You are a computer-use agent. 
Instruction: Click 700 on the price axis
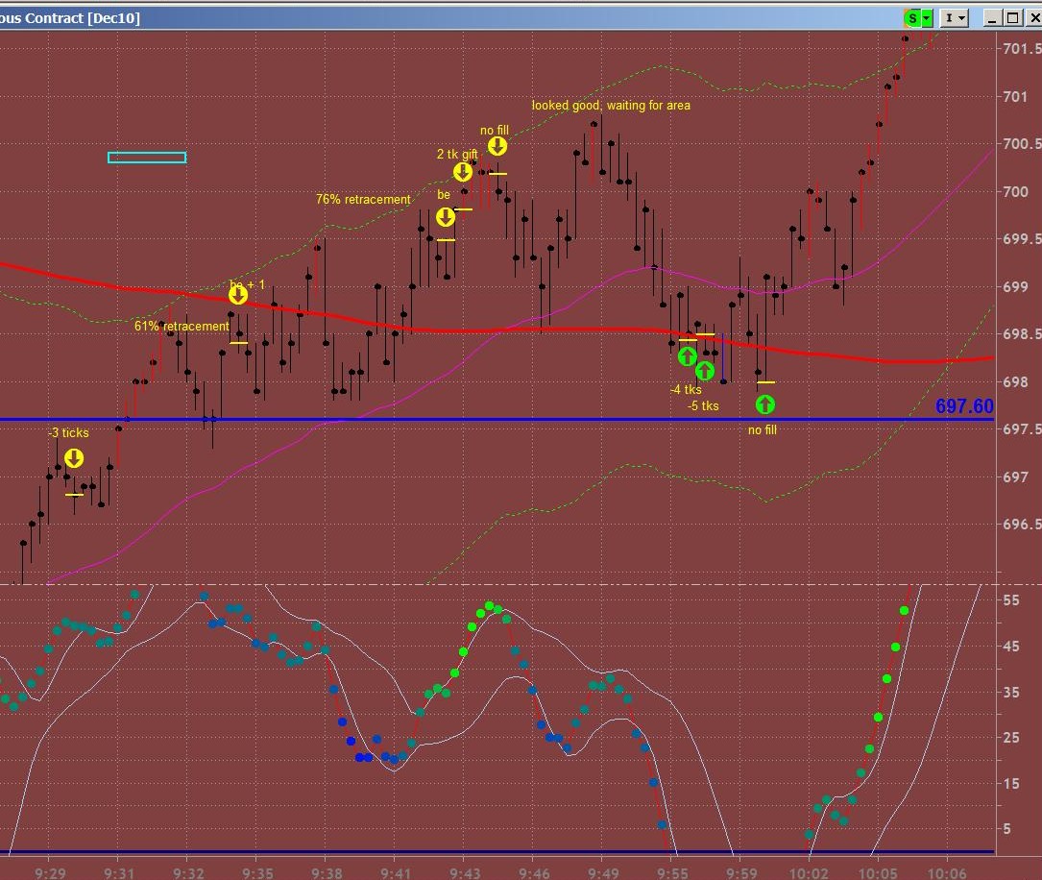(1015, 191)
